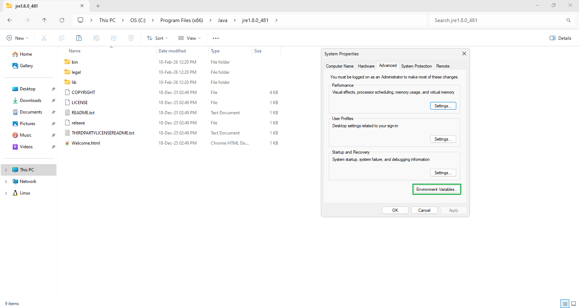Click the search magnifier icon
This screenshot has height=308, width=579.
coord(568,20)
